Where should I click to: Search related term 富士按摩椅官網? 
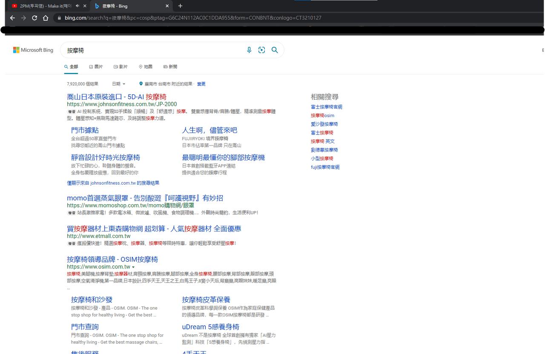coord(327,107)
